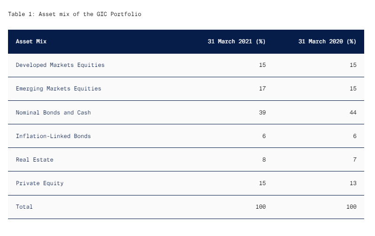The width and height of the screenshot is (375, 236).
Task: Click the Real Estate row label
Action: click(34, 160)
